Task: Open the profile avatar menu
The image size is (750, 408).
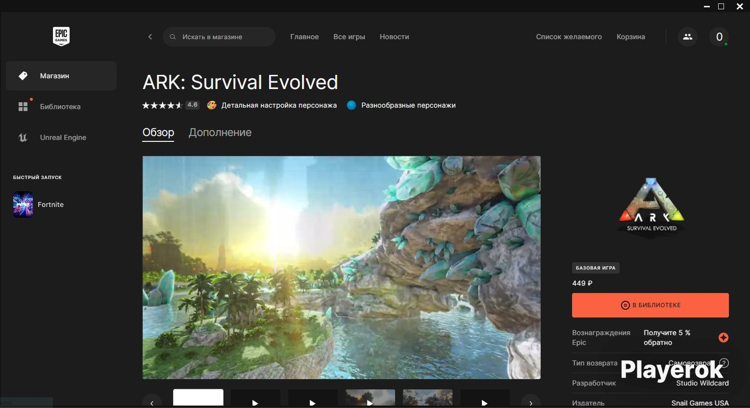Action: [x=719, y=37]
